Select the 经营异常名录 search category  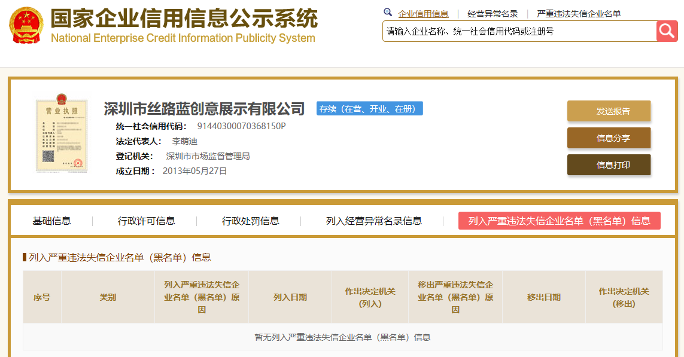tap(493, 14)
